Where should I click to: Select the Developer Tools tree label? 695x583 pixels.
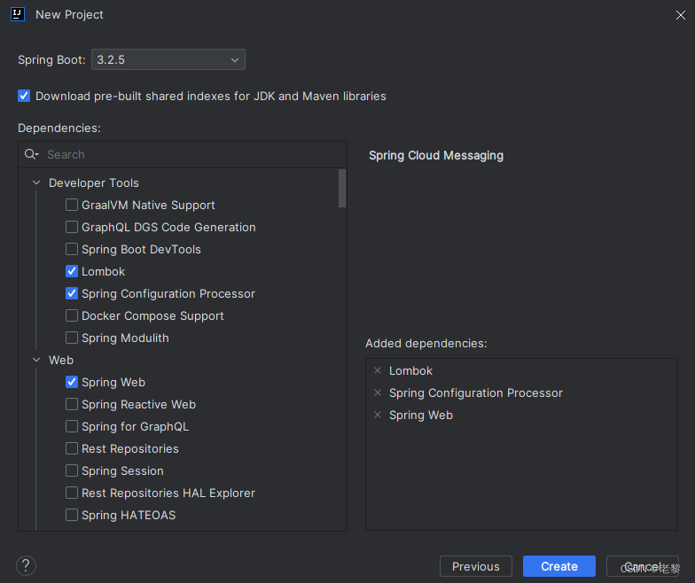click(x=94, y=183)
